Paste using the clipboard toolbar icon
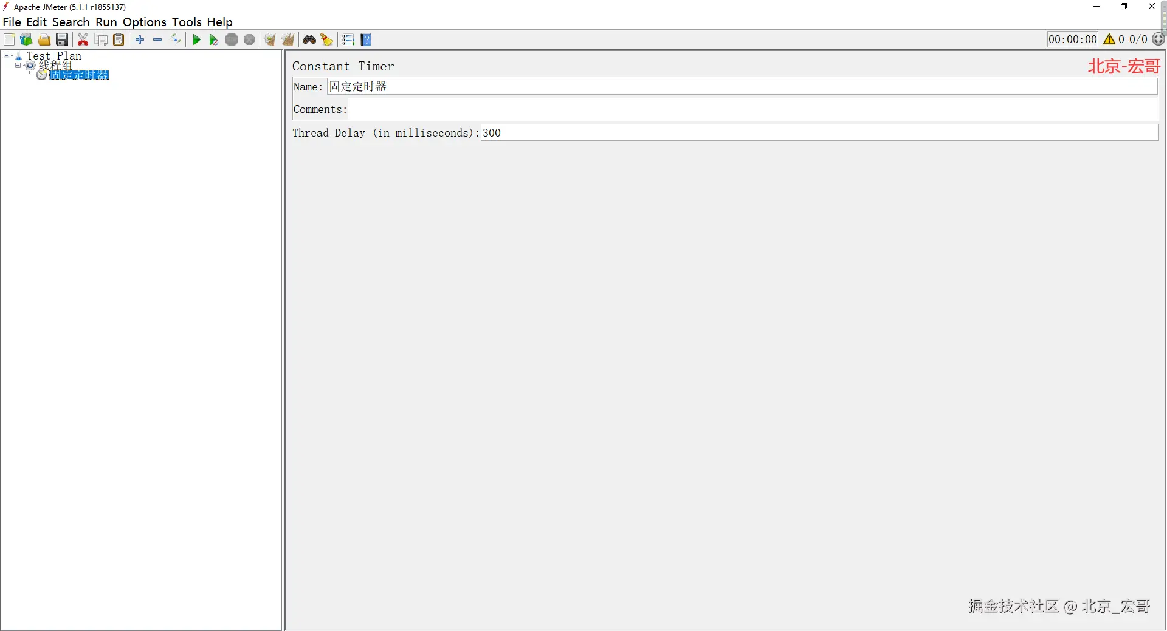1167x631 pixels. (x=119, y=40)
